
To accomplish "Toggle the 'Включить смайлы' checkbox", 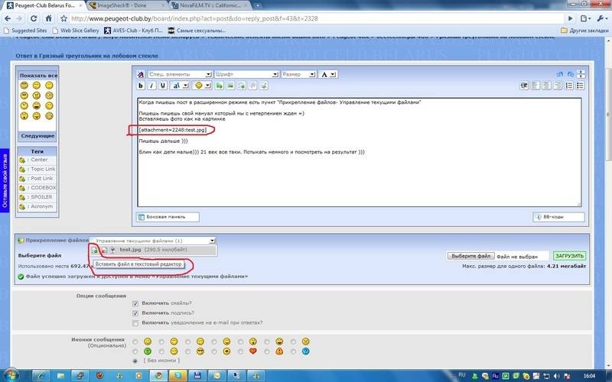I will coord(135,303).
